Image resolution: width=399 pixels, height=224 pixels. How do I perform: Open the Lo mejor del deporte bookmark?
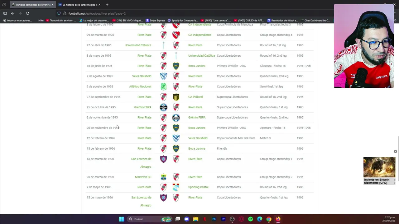tap(94, 21)
